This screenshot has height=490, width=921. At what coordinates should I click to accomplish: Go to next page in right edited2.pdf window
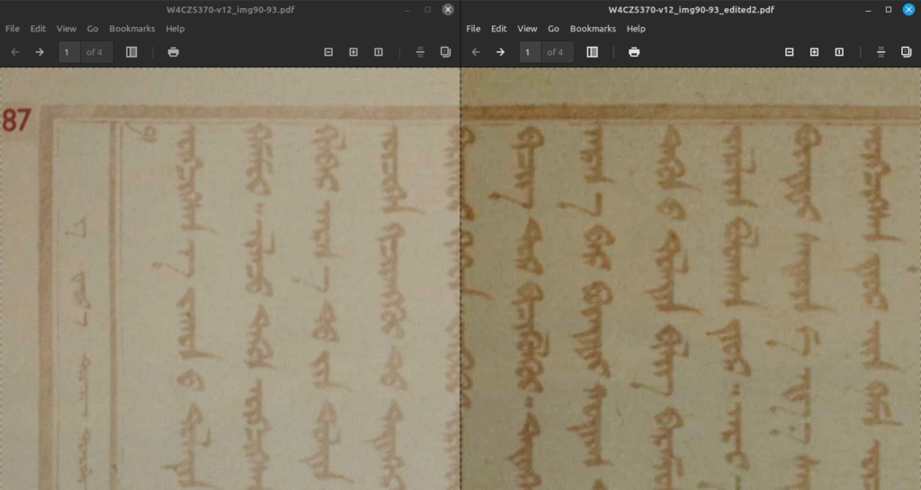pos(500,52)
